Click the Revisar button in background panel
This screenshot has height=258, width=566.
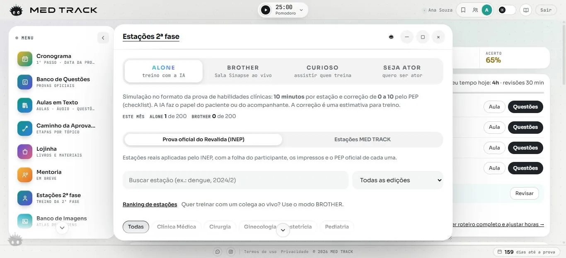point(524,193)
